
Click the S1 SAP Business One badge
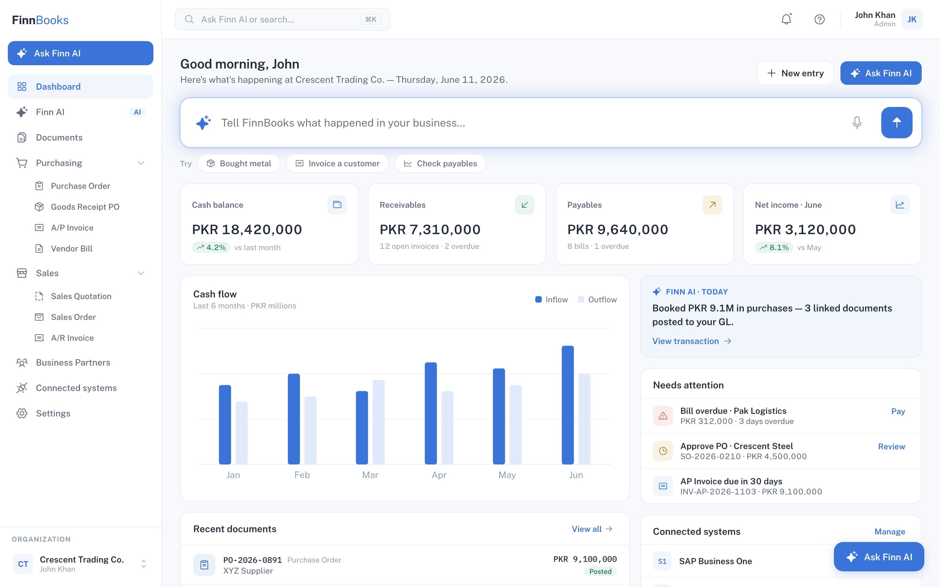662,561
